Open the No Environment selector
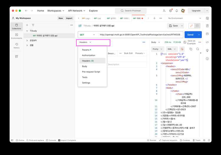221x155 pixels. (x=184, y=18)
